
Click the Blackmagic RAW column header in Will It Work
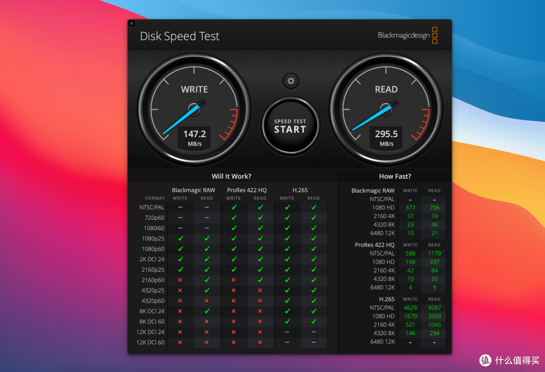pos(193,190)
